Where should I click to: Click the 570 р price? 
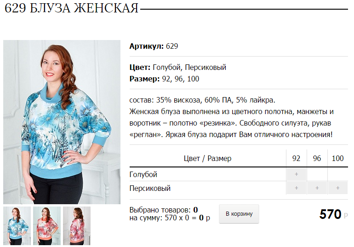pyautogui.click(x=333, y=214)
